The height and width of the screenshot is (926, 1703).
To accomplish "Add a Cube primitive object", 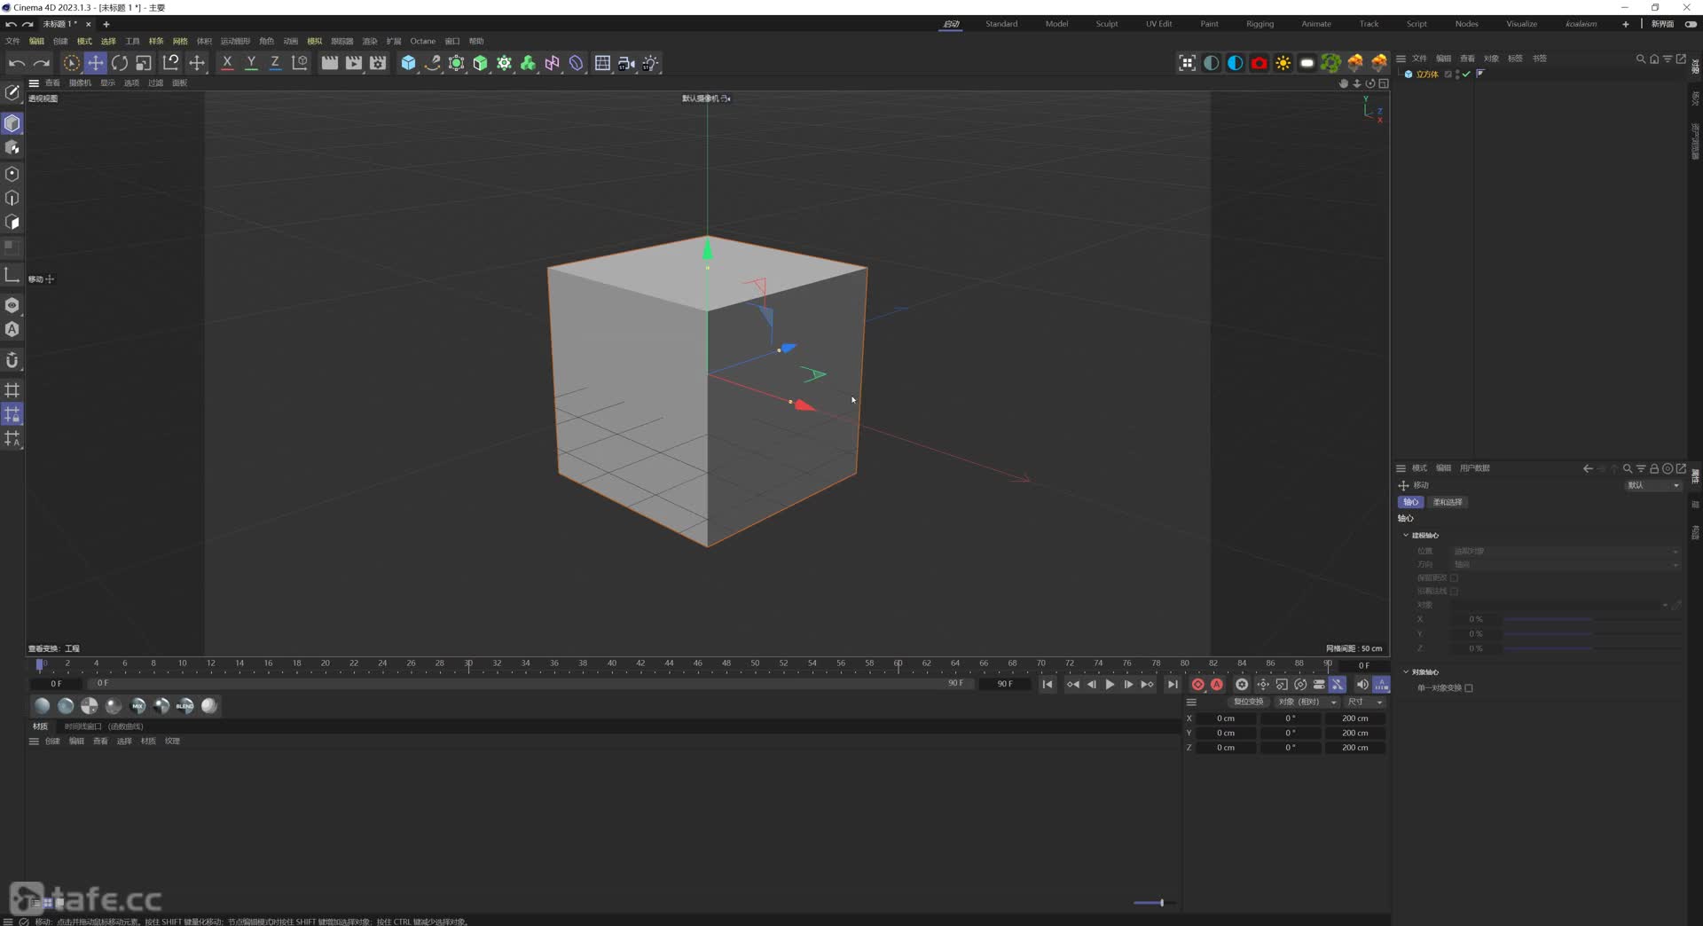I will click(x=408, y=63).
